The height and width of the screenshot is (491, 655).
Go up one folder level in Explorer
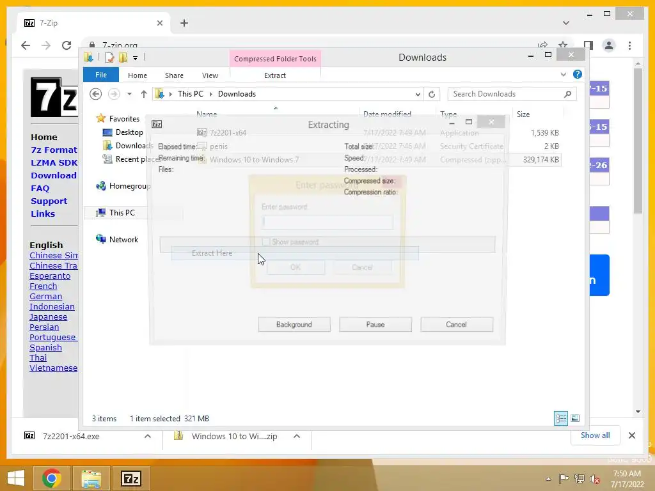(x=144, y=94)
